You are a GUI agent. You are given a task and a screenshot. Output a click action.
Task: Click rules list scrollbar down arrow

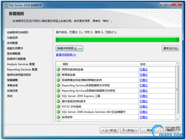tap(177, 119)
